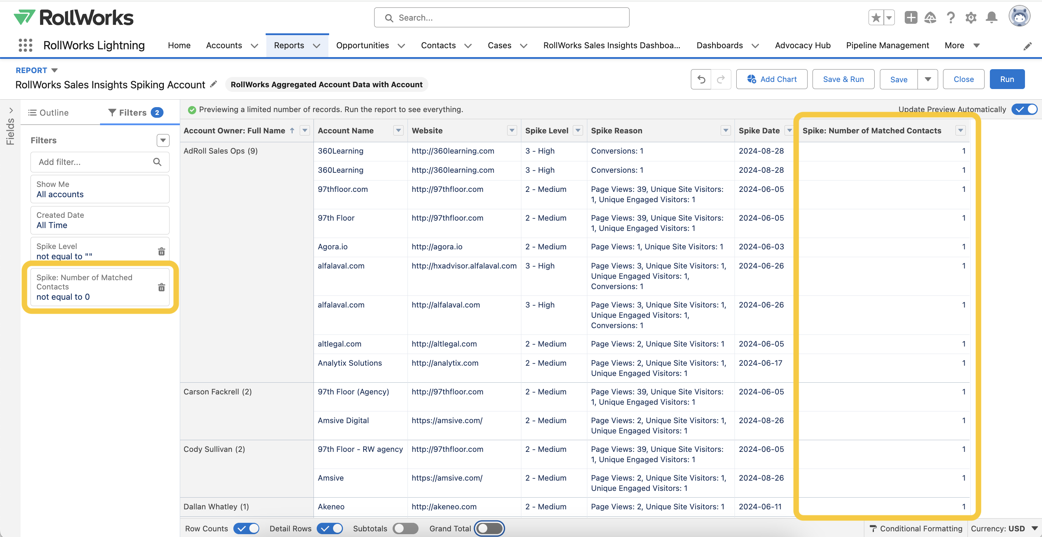Open the Trailhead guidance cloud icon
The height and width of the screenshot is (537, 1042).
pos(930,17)
